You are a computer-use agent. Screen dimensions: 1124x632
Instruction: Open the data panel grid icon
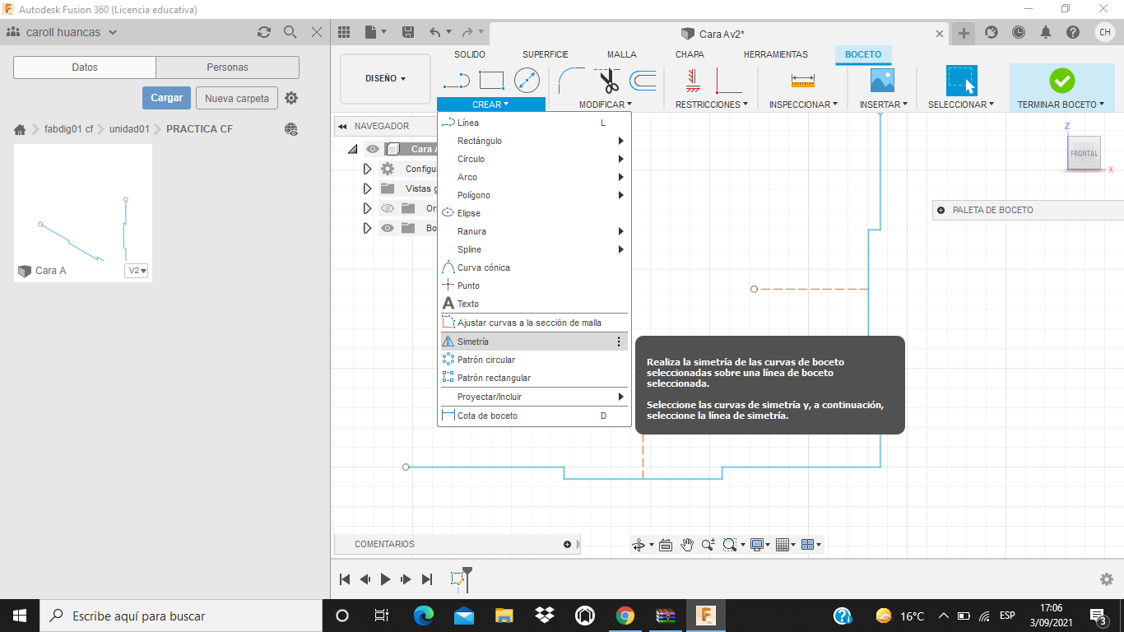click(344, 32)
